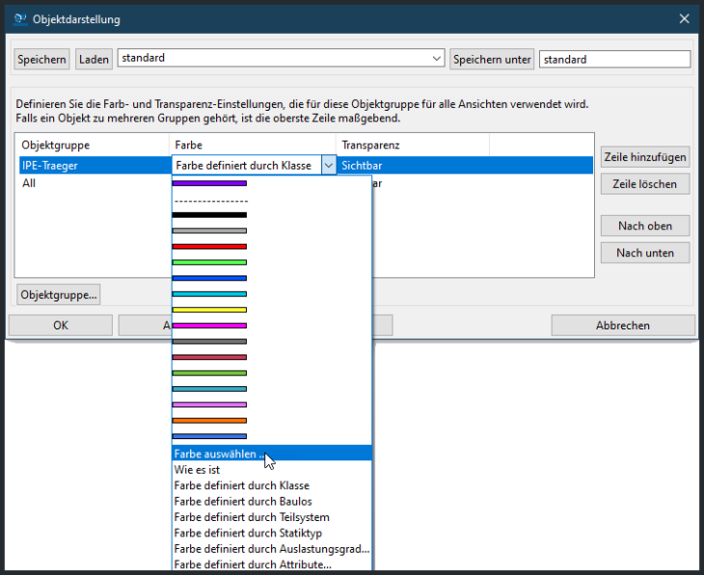Pick the yellow color swatch

point(209,310)
